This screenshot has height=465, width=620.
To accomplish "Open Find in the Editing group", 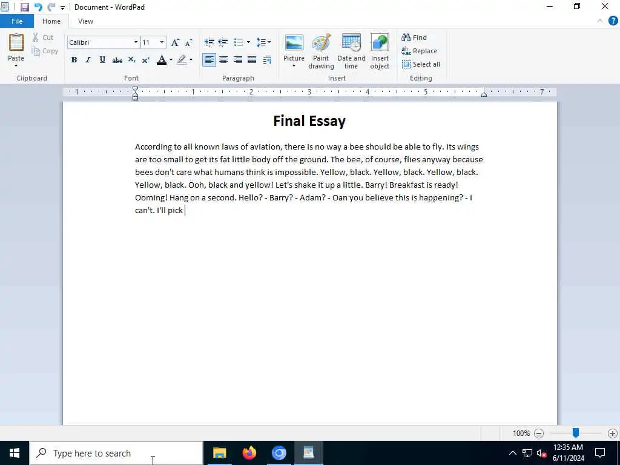I will point(414,38).
